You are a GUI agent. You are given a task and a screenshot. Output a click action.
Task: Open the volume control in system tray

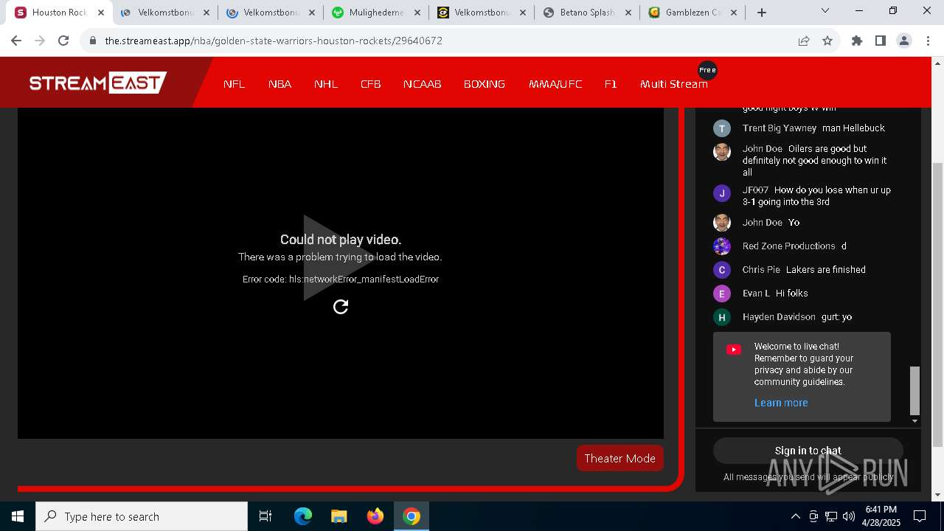pos(848,516)
